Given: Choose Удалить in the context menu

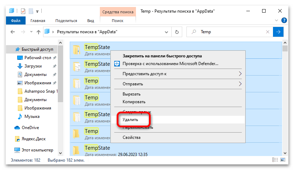Looking at the screenshot, I should (178, 120).
